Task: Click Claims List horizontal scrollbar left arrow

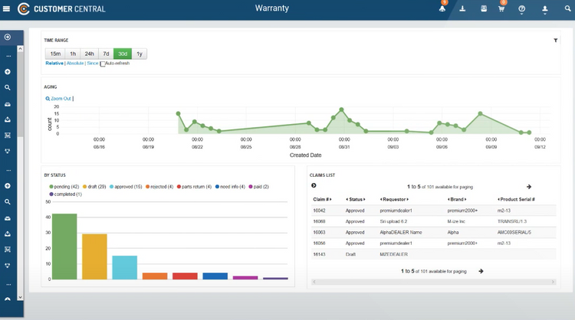Action: click(x=314, y=282)
